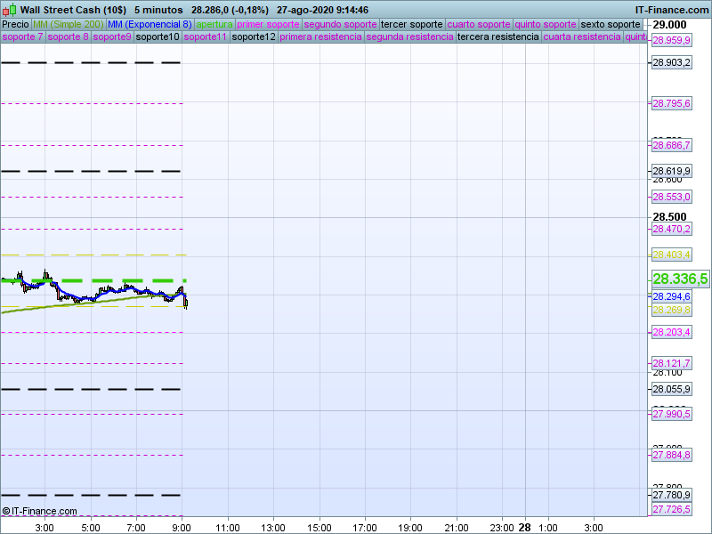712x534 pixels.
Task: Click the green 28.336,5 price tag
Action: pos(680,279)
